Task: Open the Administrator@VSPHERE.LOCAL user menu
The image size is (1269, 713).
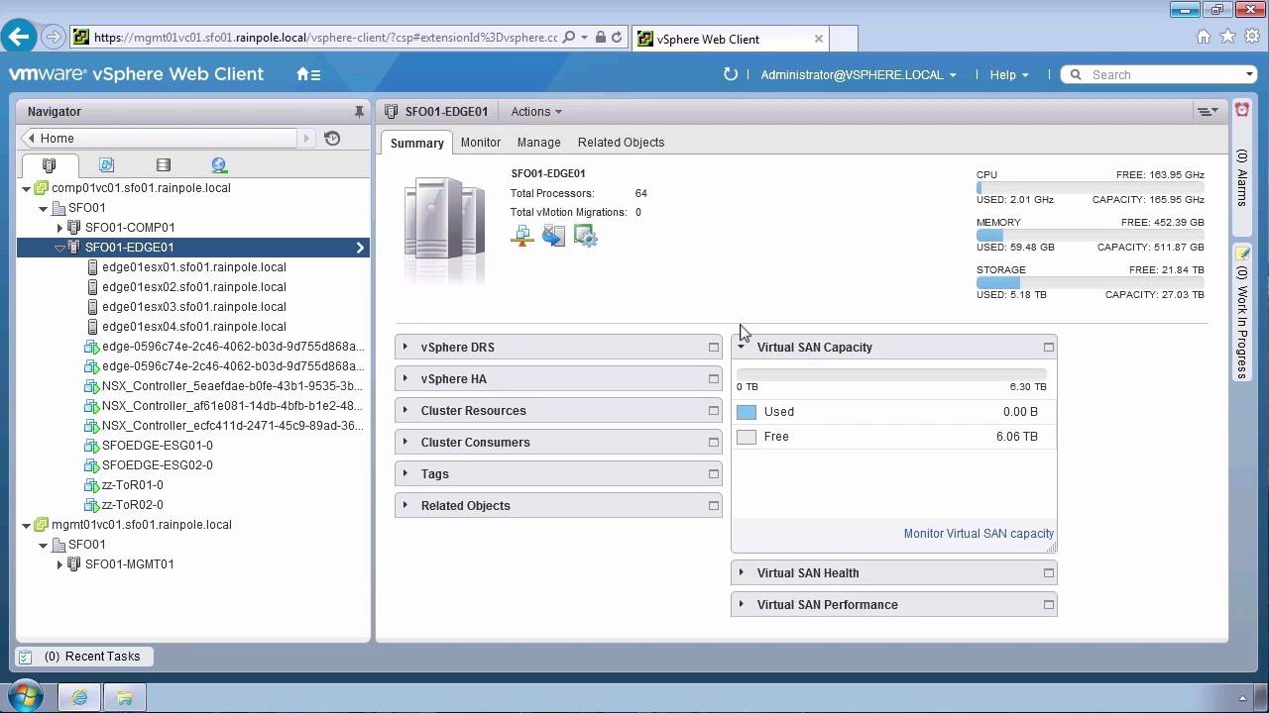Action: pyautogui.click(x=859, y=74)
